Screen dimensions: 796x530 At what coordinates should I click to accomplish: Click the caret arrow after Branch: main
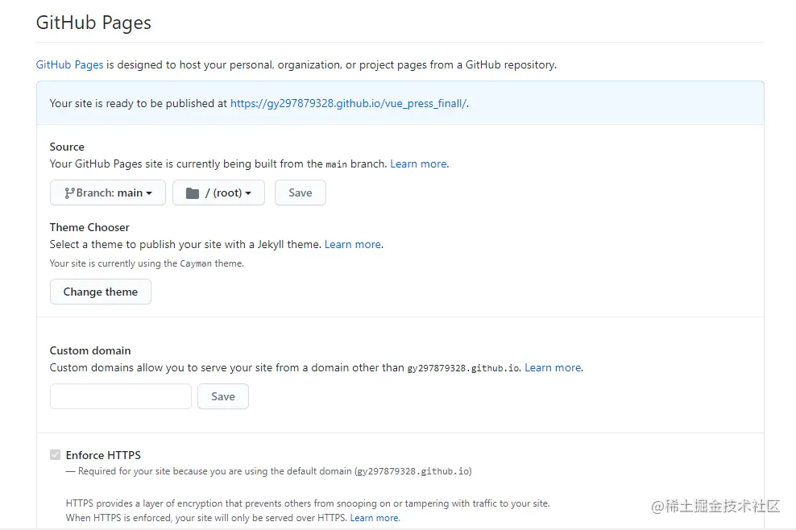click(x=149, y=193)
